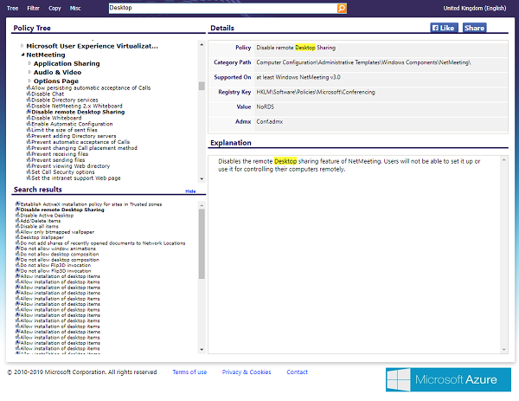Viewport: 519px width, 401px height.
Task: Open the Privacy & Cookies link
Action: click(x=247, y=372)
